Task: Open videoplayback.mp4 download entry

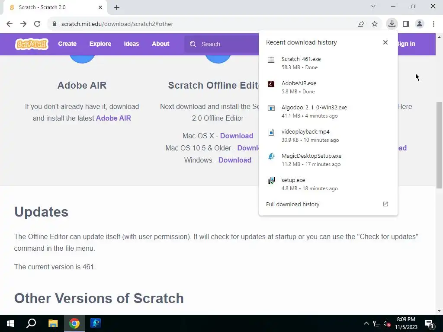Action: pos(328,136)
